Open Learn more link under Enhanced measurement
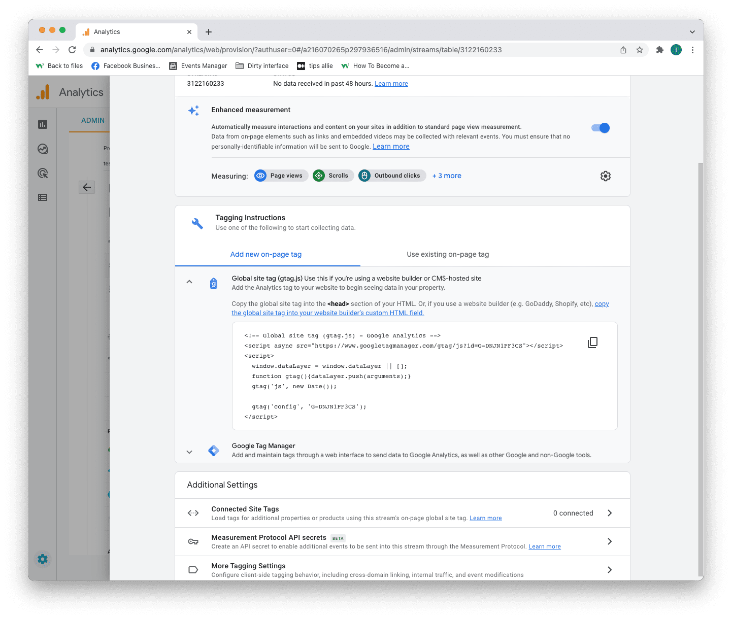The width and height of the screenshot is (732, 618). [391, 147]
